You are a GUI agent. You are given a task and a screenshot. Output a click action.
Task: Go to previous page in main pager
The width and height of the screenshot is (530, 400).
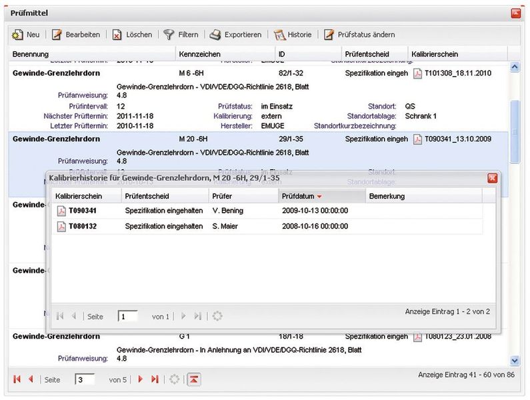(x=31, y=379)
